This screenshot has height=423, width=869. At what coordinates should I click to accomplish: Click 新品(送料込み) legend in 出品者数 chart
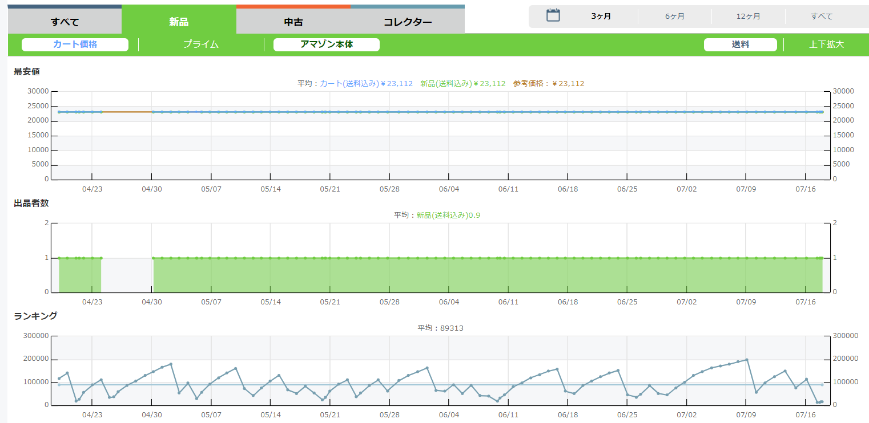point(448,215)
